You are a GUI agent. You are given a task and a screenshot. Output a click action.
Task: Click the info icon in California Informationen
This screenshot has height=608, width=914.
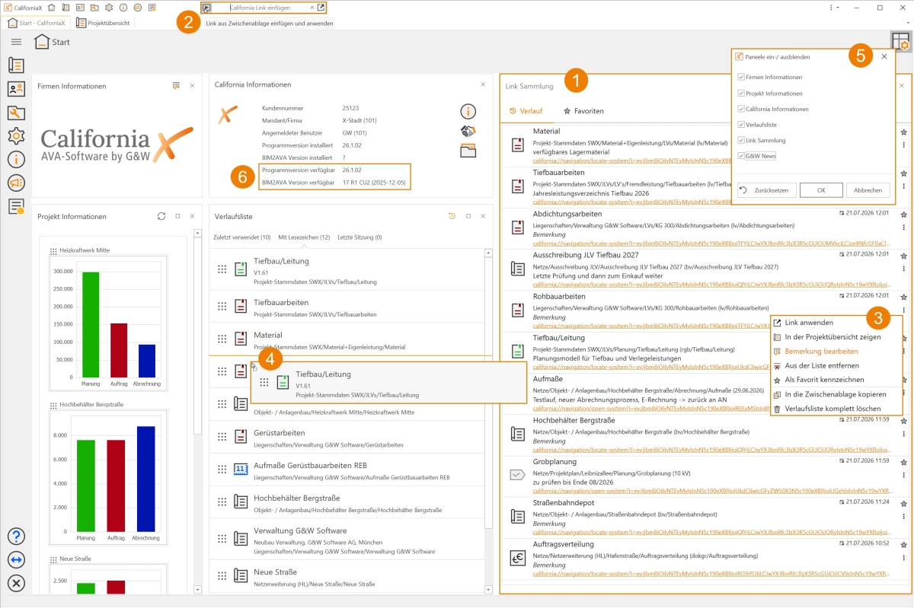tap(468, 111)
